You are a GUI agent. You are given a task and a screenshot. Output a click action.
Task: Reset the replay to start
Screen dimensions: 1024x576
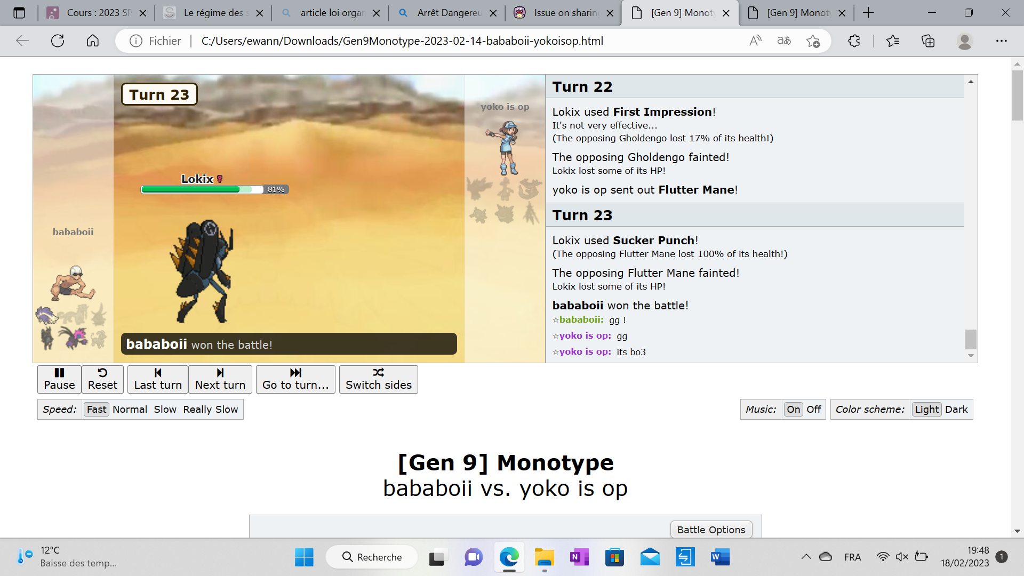click(102, 379)
